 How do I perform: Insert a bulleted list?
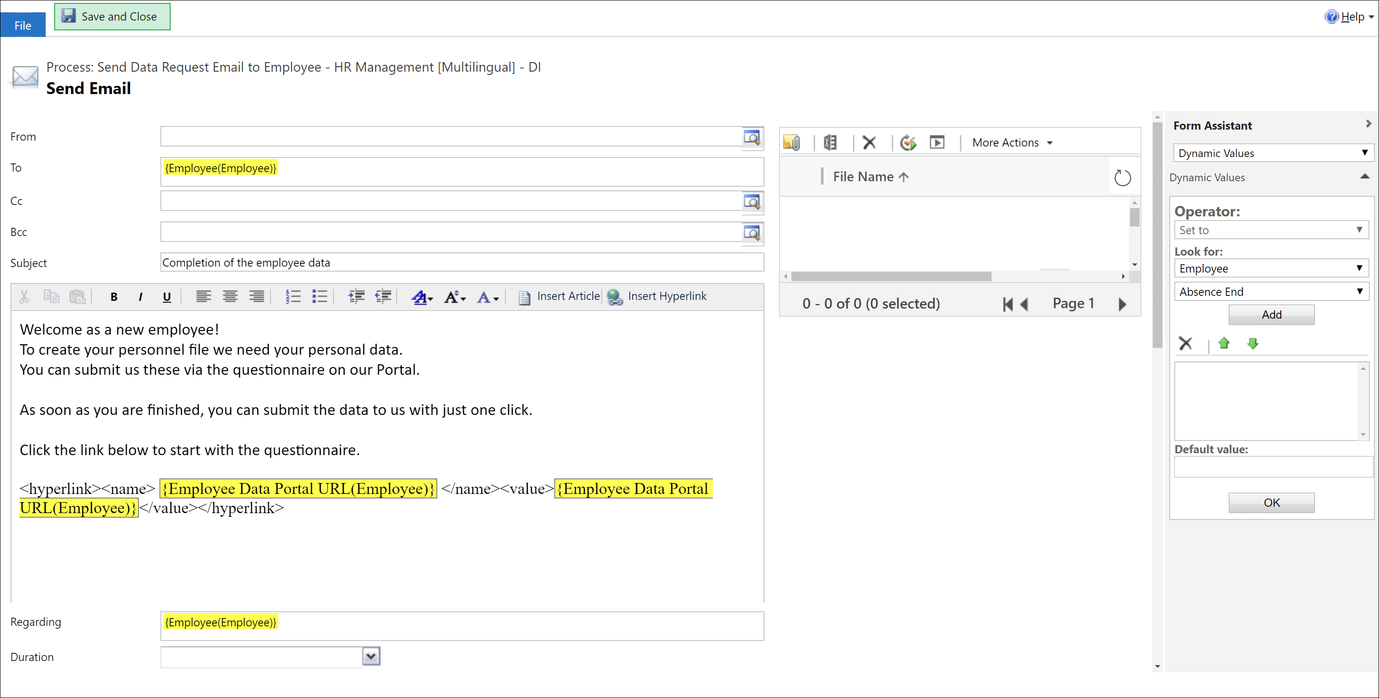coord(319,296)
